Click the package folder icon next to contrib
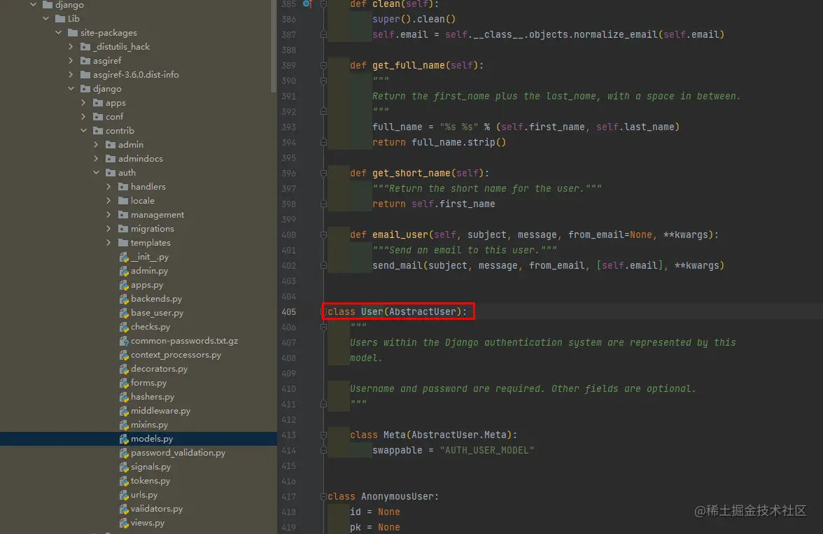This screenshot has height=534, width=823. click(x=98, y=130)
